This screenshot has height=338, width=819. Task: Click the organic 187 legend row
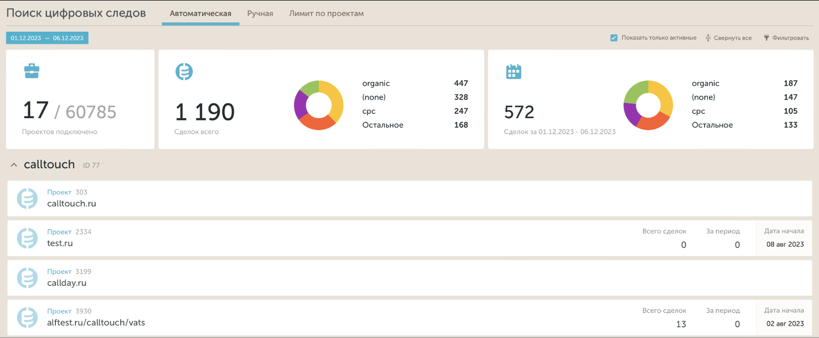click(744, 83)
